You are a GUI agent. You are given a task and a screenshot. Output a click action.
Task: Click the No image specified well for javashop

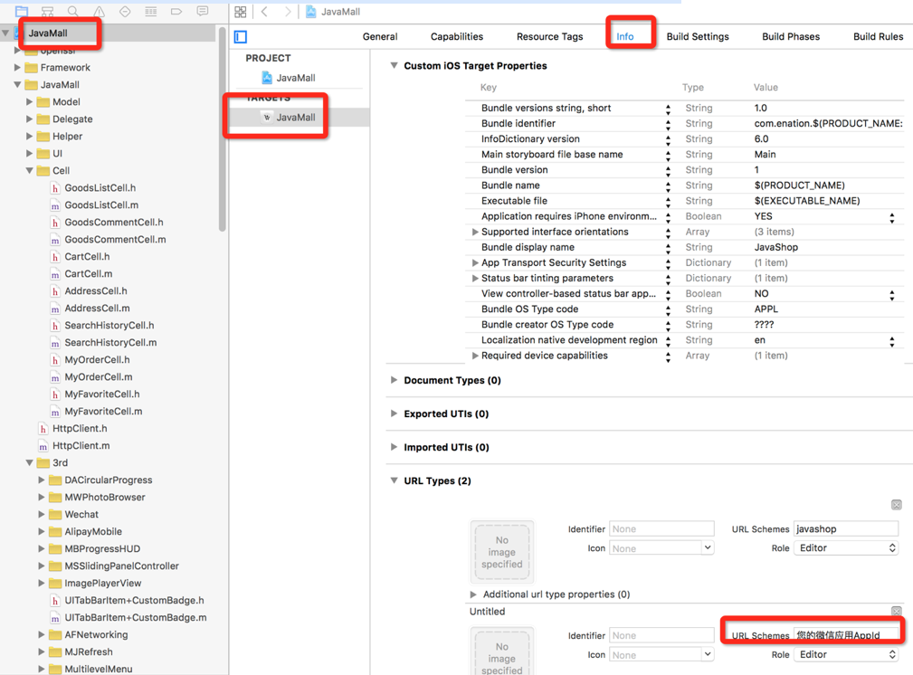(x=502, y=552)
